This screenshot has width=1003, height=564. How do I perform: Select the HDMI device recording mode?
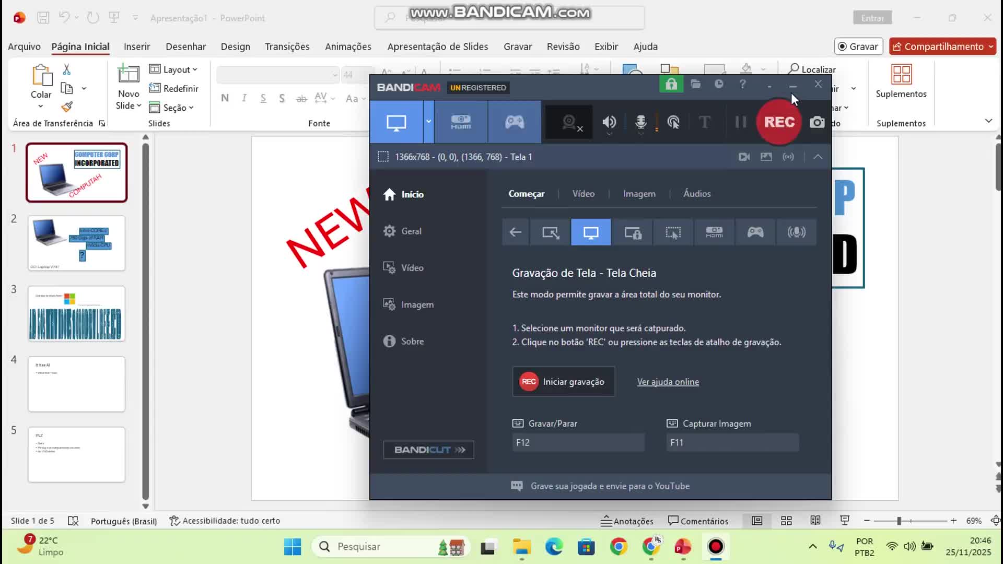(x=461, y=122)
